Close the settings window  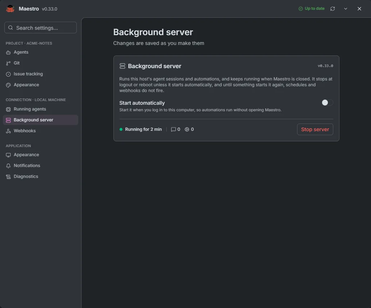[359, 9]
